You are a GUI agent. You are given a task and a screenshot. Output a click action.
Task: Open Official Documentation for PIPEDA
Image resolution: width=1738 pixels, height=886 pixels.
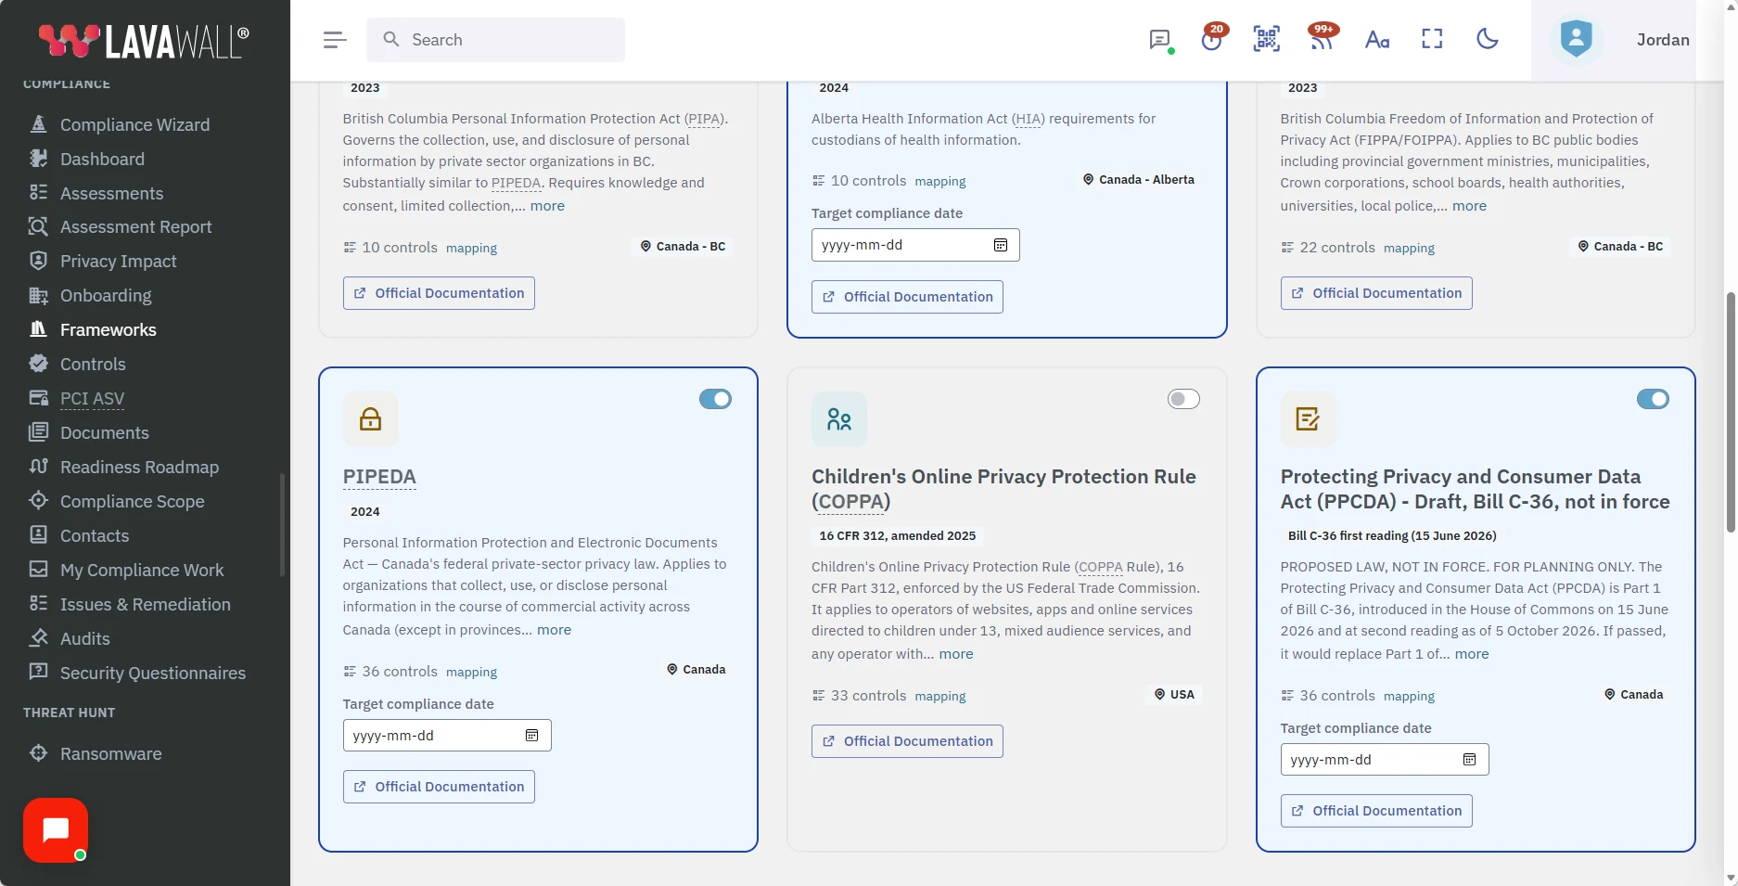(439, 787)
